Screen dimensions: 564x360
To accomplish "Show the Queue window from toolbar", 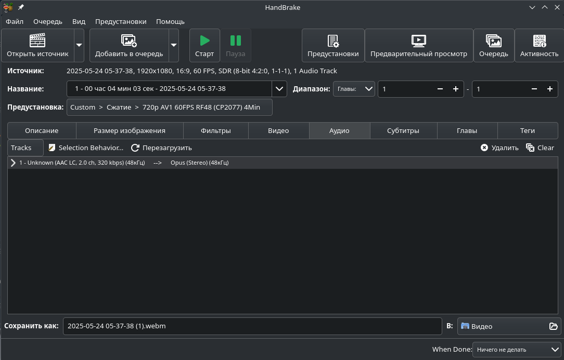I will click(x=493, y=45).
